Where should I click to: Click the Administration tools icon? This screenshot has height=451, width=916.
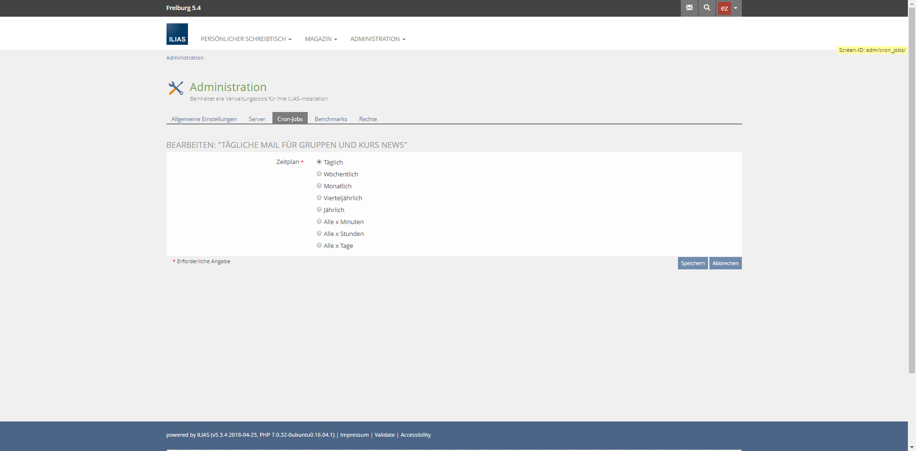tap(176, 88)
